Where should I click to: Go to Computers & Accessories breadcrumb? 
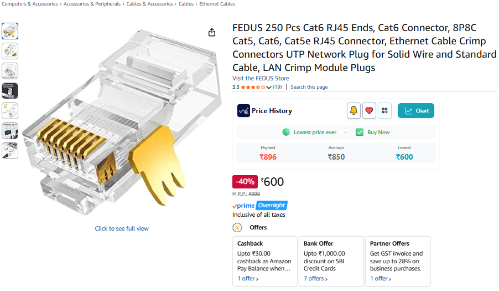29,4
